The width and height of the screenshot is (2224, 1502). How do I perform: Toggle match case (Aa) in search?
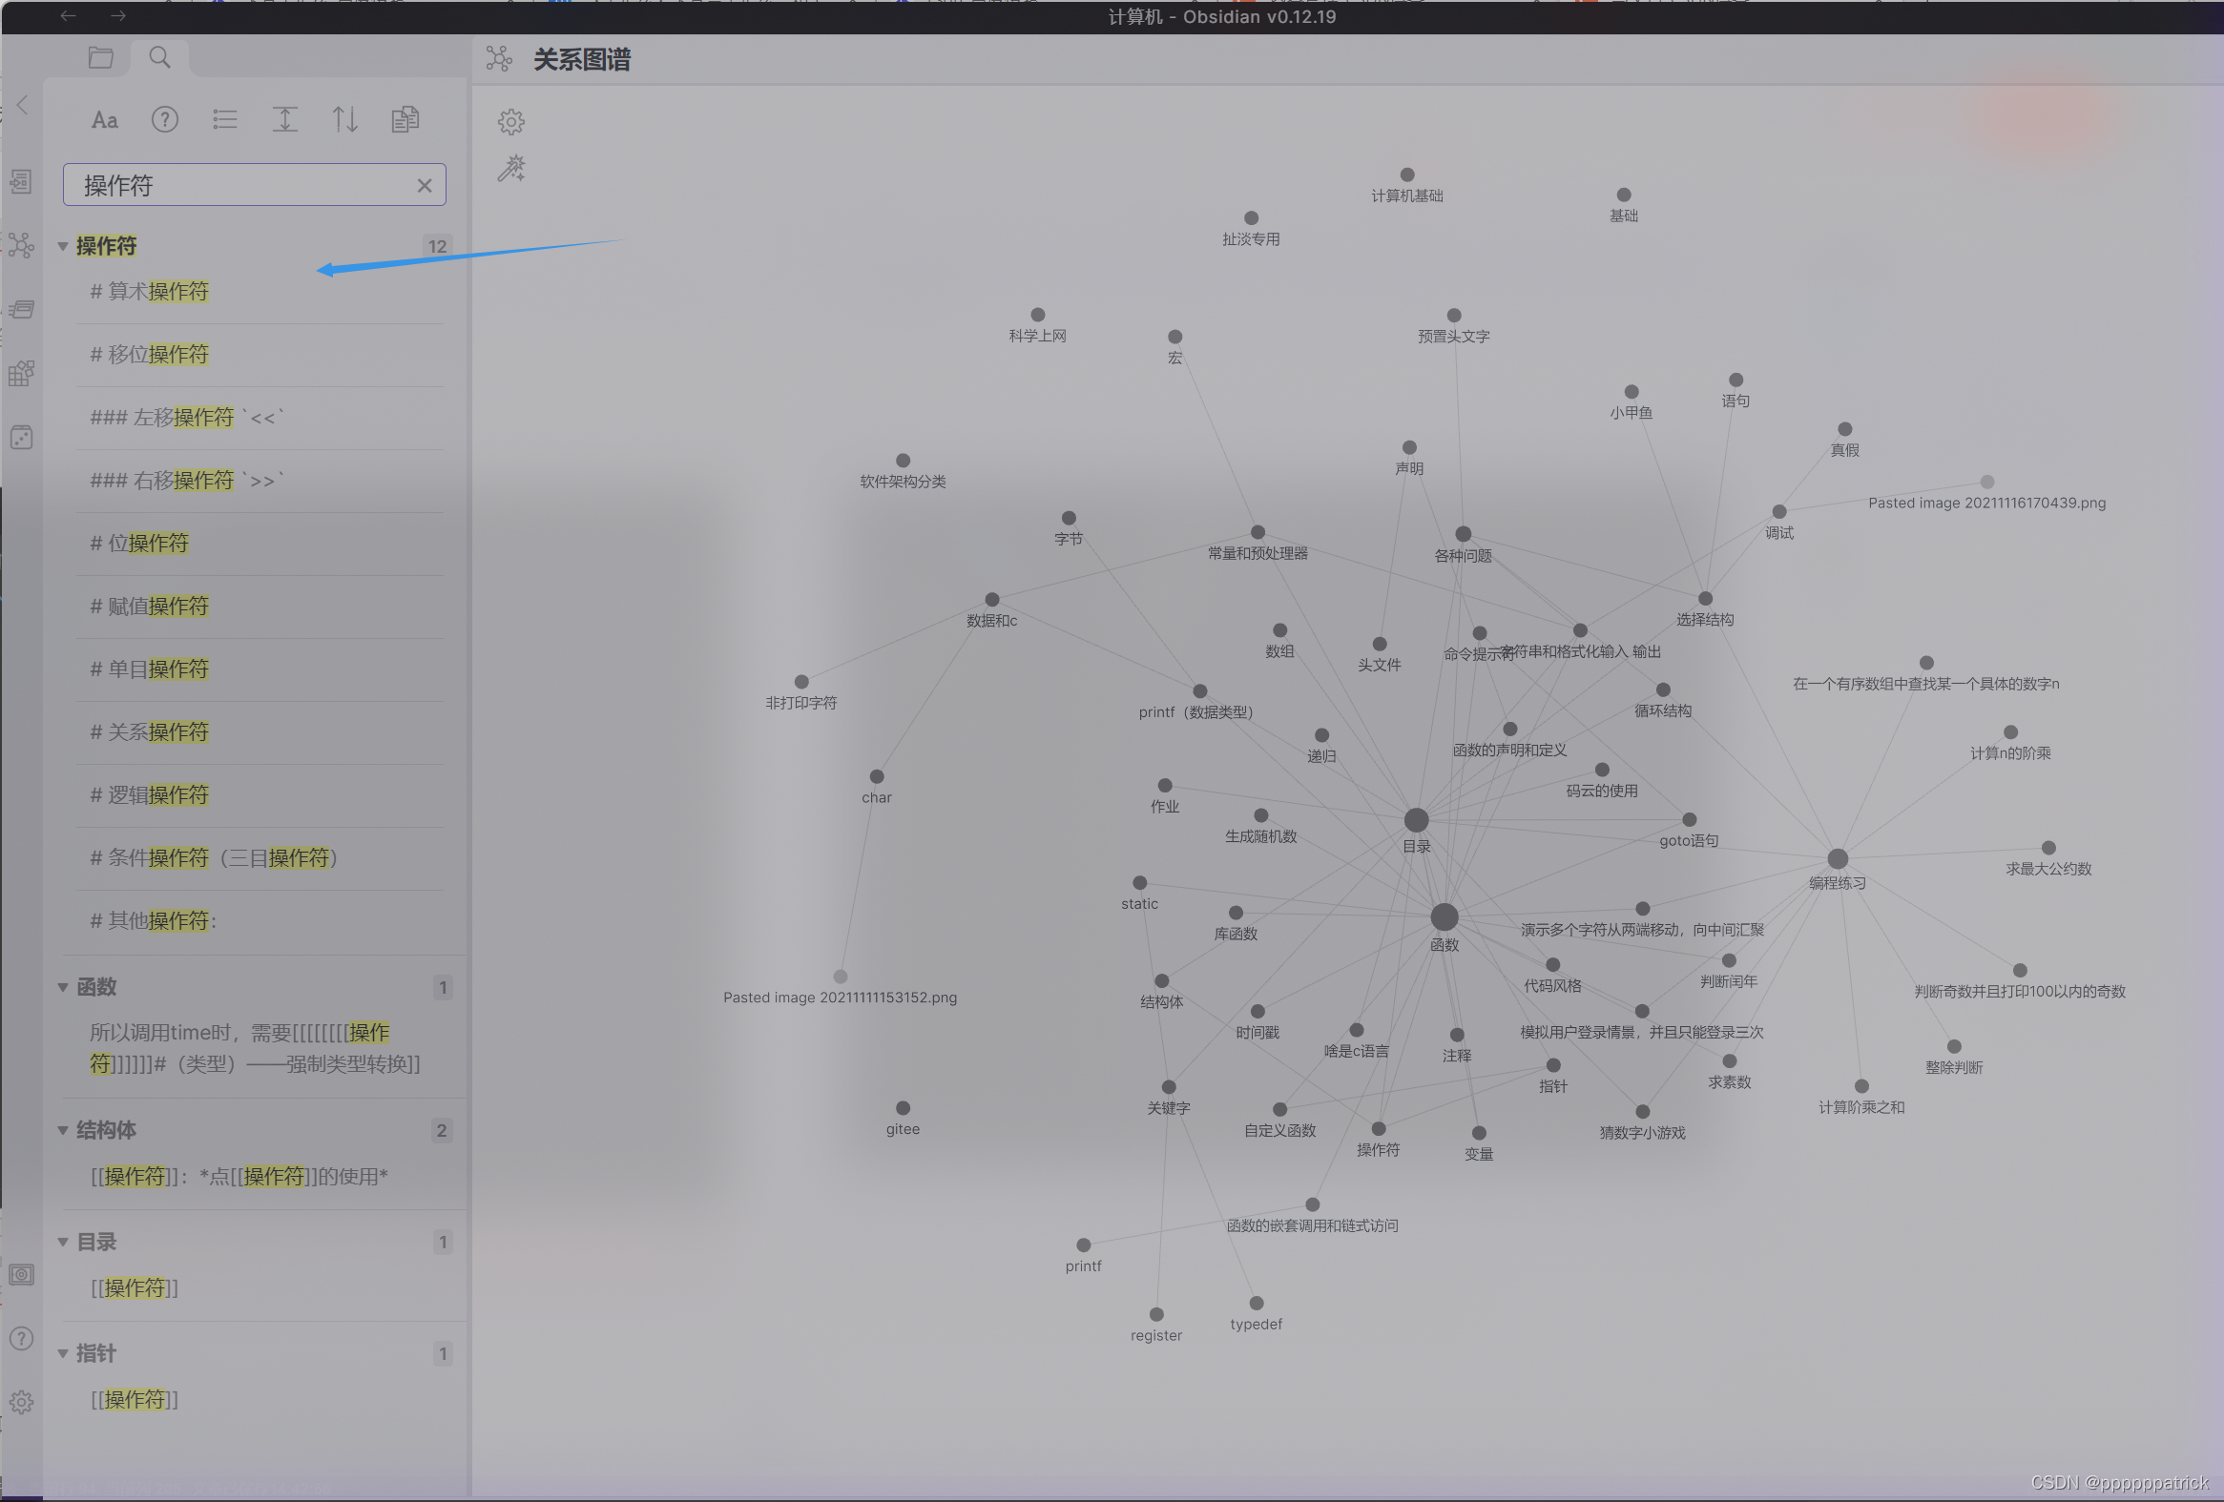[104, 119]
